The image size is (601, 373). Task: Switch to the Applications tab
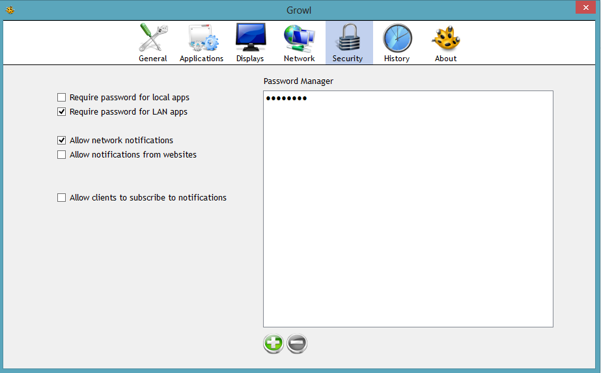click(201, 42)
